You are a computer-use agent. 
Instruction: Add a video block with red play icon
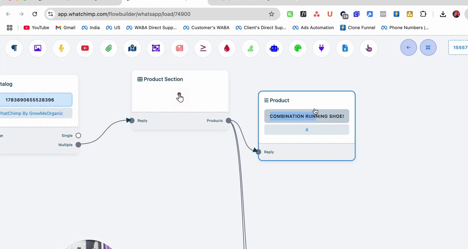coord(85,48)
